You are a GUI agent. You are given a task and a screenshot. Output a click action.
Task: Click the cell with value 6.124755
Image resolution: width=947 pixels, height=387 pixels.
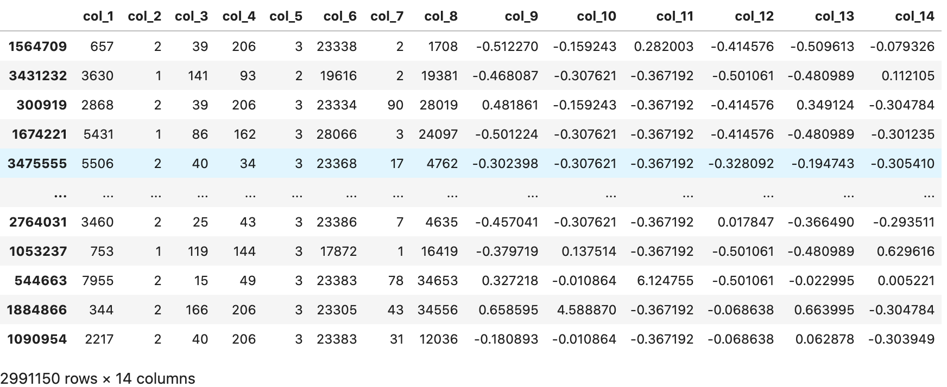665,281
